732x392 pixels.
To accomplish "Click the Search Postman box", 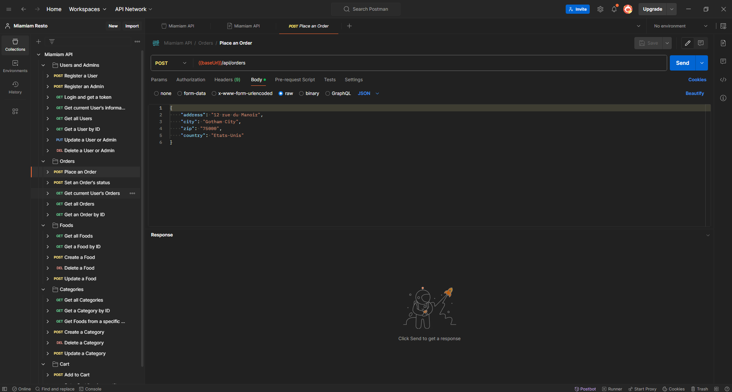I will pos(366,9).
